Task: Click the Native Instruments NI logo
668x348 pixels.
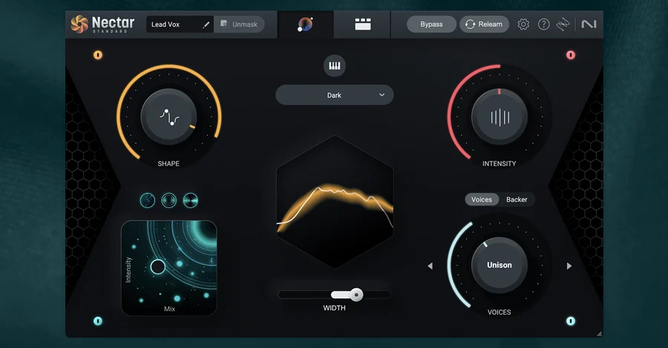Action: [589, 24]
